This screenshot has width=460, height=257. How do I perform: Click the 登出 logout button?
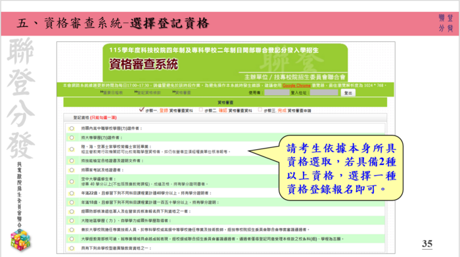tap(348, 93)
